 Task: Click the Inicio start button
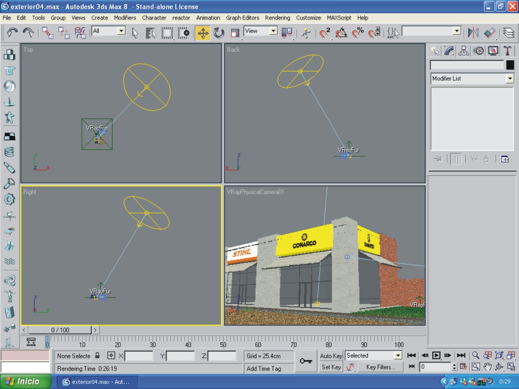pyautogui.click(x=26, y=382)
